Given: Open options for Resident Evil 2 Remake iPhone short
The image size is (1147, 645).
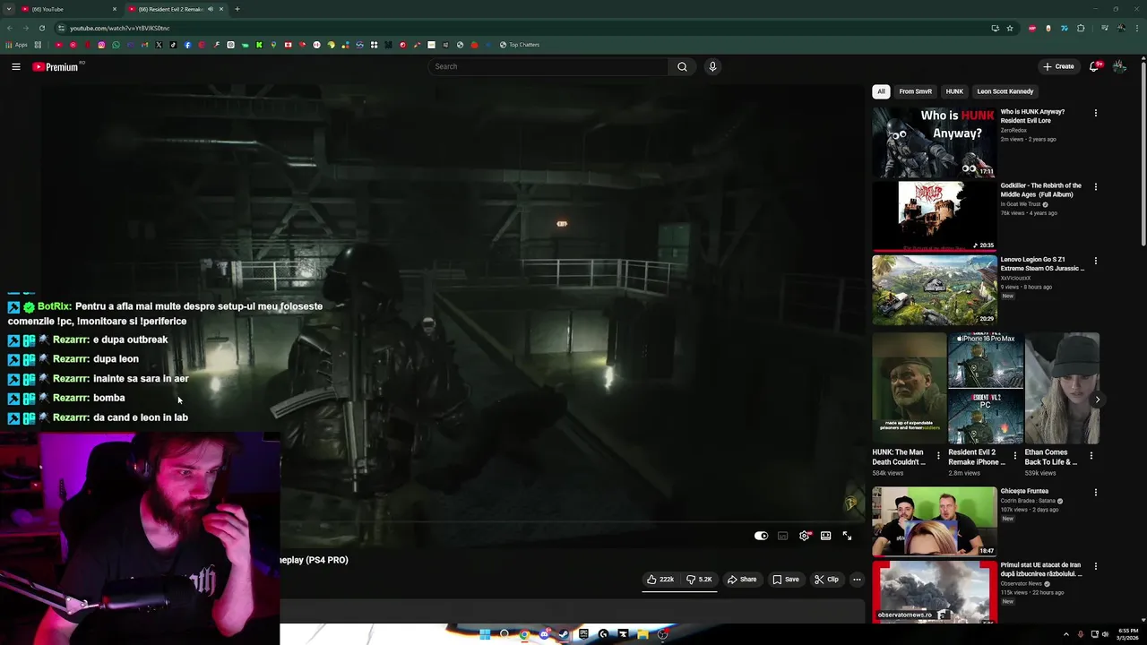Looking at the screenshot, I should [x=1014, y=456].
